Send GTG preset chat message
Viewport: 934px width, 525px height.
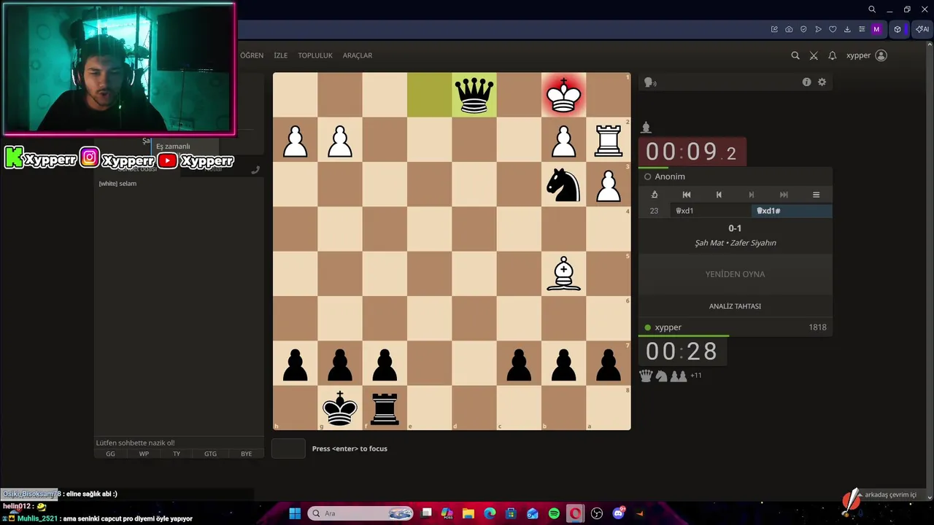[210, 454]
